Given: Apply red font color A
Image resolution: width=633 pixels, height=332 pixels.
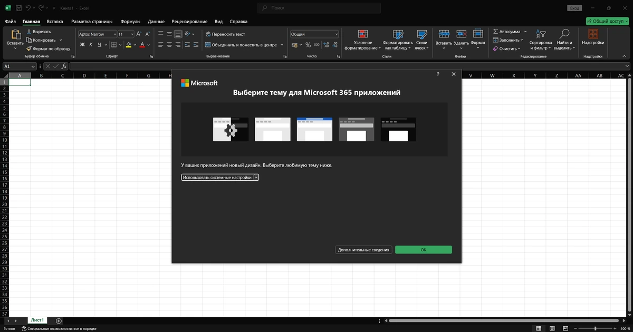Looking at the screenshot, I should [x=142, y=45].
